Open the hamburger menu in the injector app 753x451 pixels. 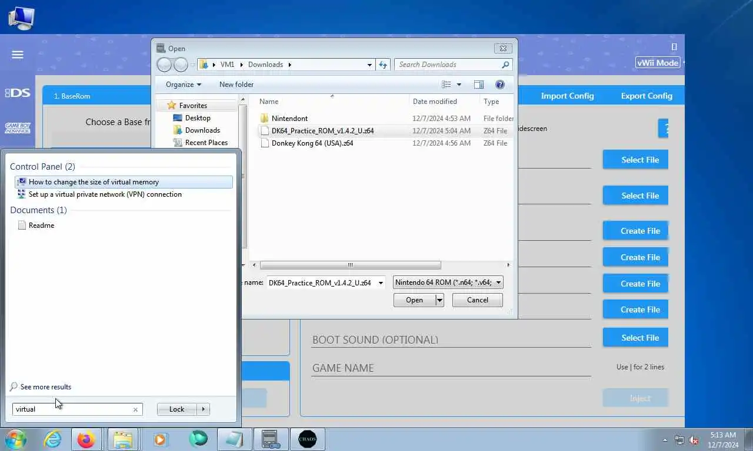(x=18, y=55)
